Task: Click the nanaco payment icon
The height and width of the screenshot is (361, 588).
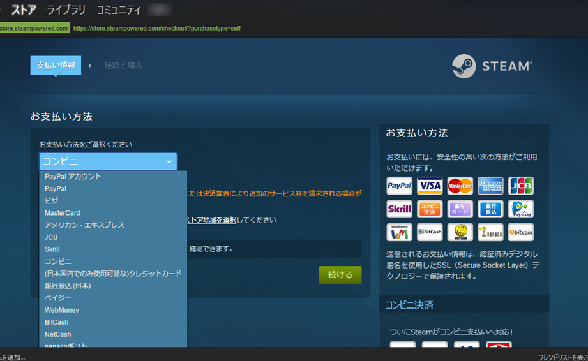Action: point(490,232)
